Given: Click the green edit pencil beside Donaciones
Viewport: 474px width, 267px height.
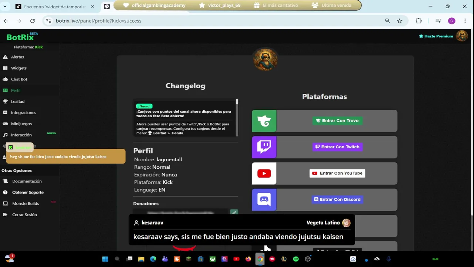Looking at the screenshot, I should coord(234,212).
